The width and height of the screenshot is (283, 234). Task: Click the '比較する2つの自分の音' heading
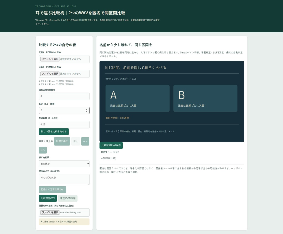point(57,45)
